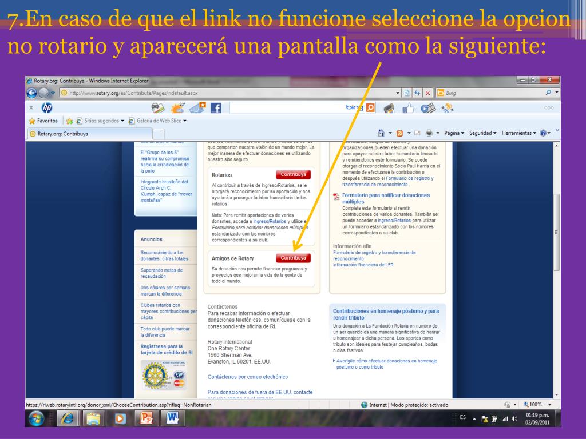Click the games icon on HP toolbar
Screen dimensions: 586x439
[x=448, y=108]
